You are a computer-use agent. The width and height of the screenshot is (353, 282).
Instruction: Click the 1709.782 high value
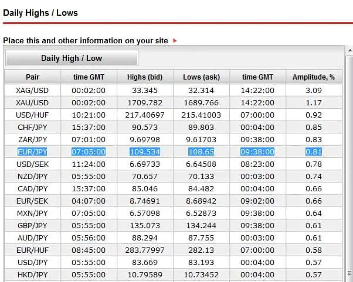click(x=145, y=103)
